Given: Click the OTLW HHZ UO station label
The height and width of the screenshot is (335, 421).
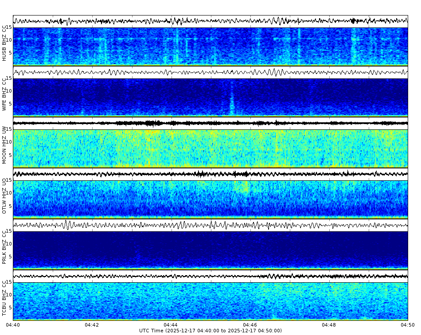Looking at the screenshot, I should tap(4, 197).
